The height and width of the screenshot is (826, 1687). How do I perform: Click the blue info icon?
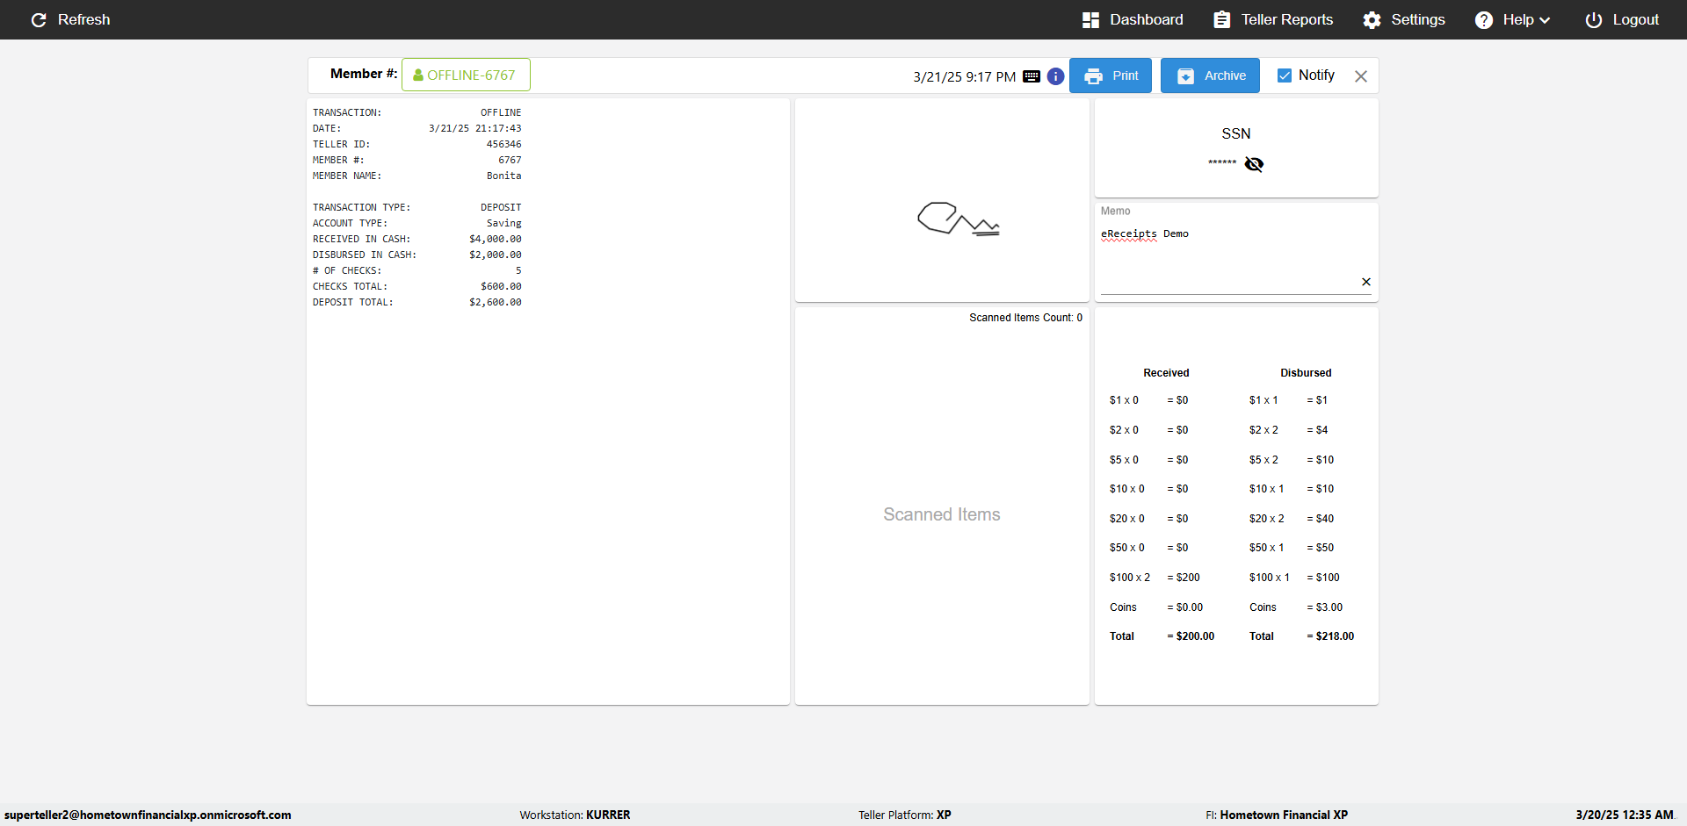[1056, 76]
